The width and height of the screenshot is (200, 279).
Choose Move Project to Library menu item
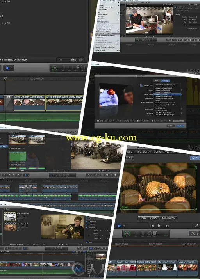click(107, 32)
